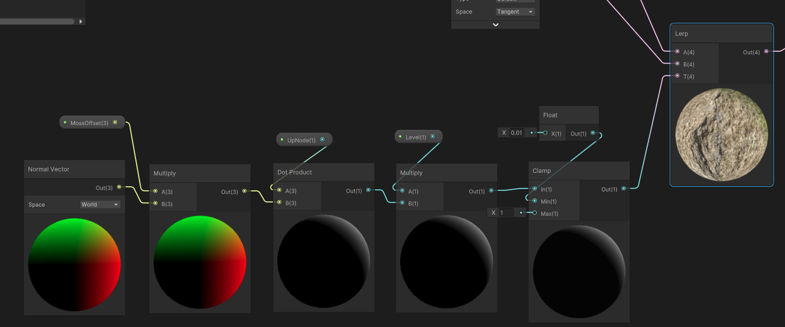Screen dimensions: 785x327
Task: Click the horizontal scrollbar thumb at top left
Action: pos(37,22)
